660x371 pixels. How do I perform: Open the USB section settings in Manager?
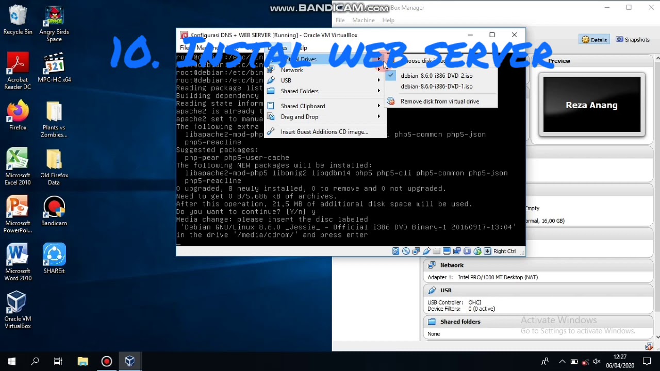tap(446, 291)
